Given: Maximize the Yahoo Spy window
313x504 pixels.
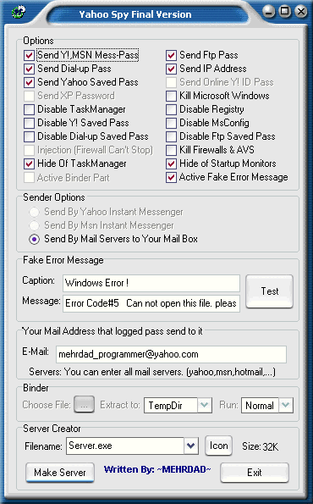Looking at the screenshot, I should [285, 12].
